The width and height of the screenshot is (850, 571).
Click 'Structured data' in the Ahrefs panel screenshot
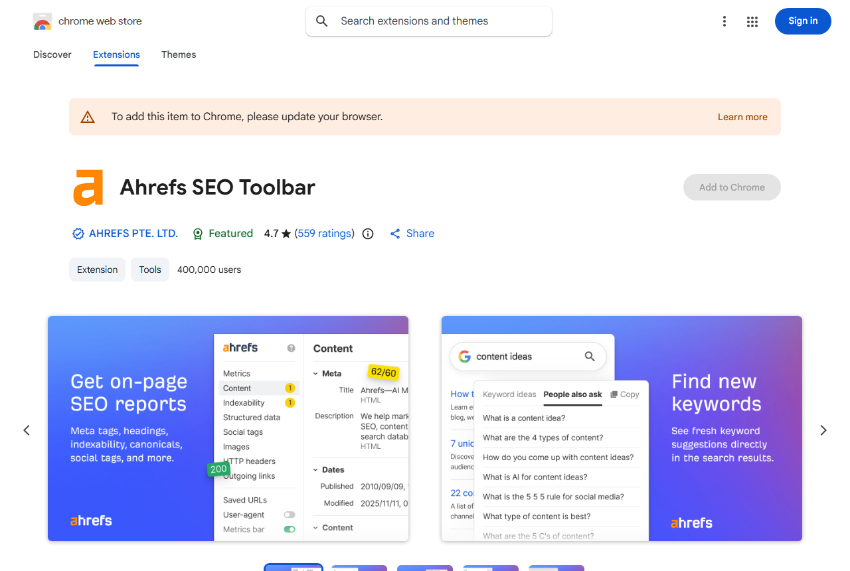pos(252,418)
